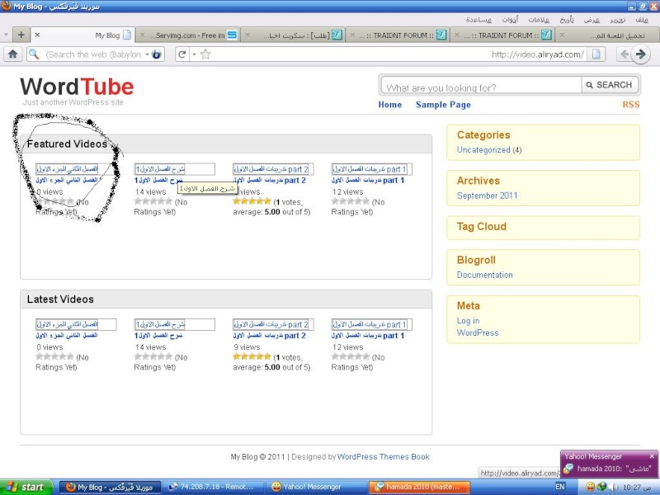Focus the 'What are you looking for?' search field
Viewport: 660px width, 495px height.
pyautogui.click(x=482, y=85)
